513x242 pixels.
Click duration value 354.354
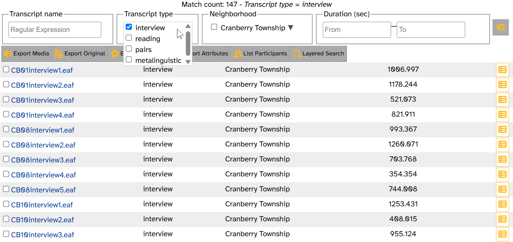tap(403, 174)
